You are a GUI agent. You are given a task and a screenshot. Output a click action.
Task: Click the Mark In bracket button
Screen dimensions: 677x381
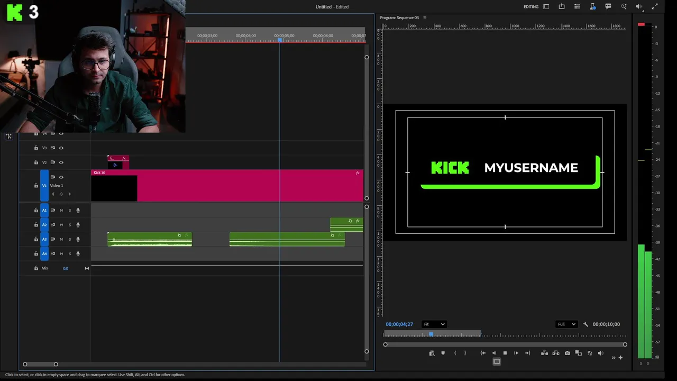point(455,353)
